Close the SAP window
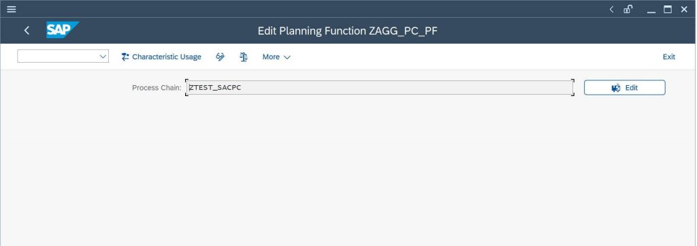 pyautogui.click(x=684, y=9)
